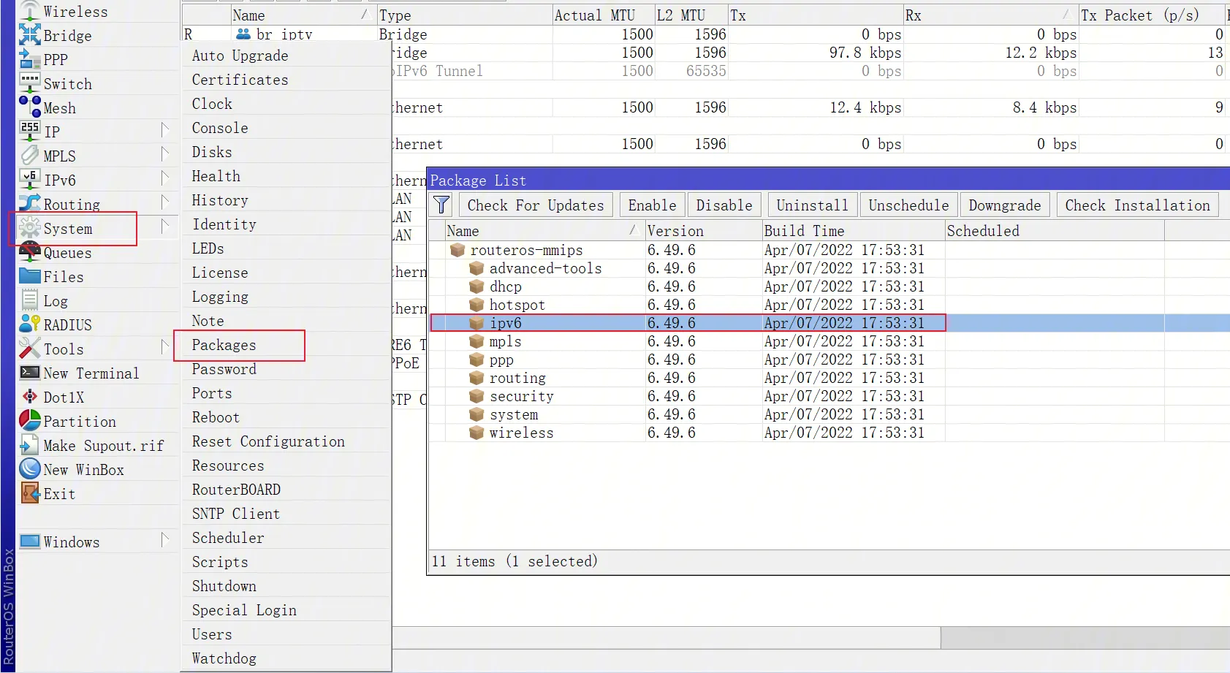
Task: Click the Files folder icon
Action: pos(30,276)
